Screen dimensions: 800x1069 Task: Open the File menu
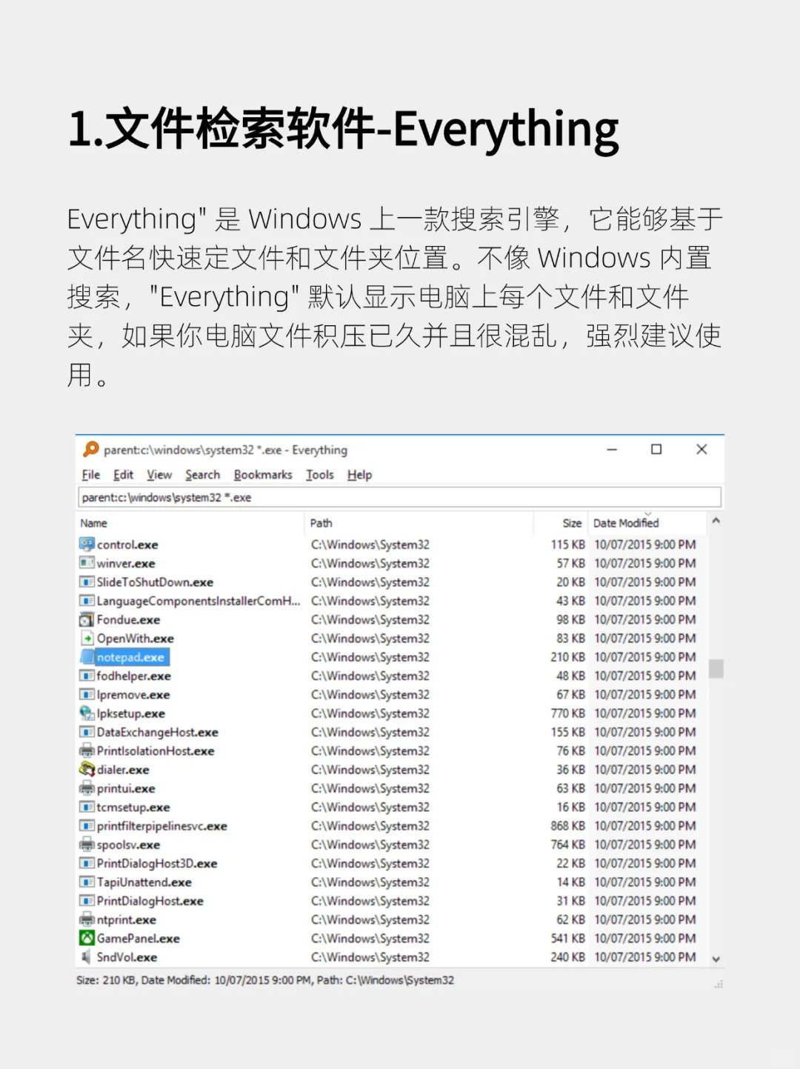coord(91,475)
